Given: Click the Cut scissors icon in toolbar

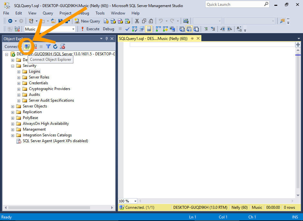Looking at the screenshot, I should tap(137, 21).
